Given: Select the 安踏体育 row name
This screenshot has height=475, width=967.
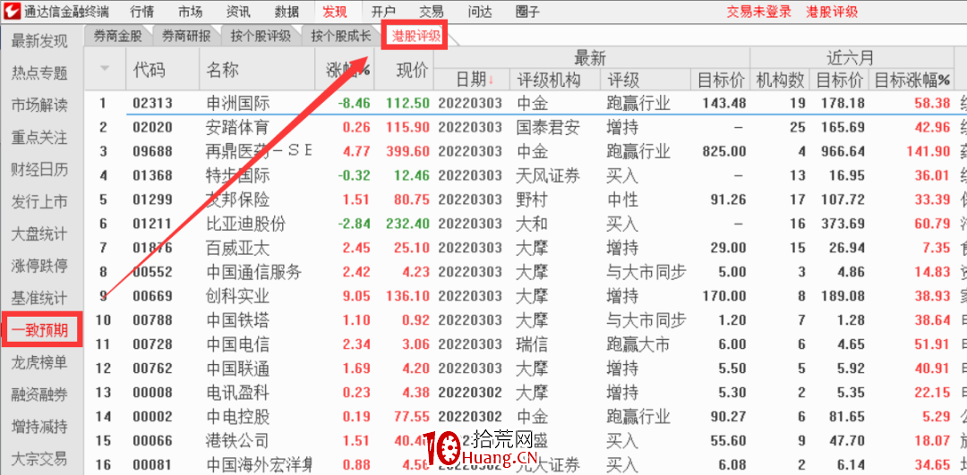Looking at the screenshot, I should tap(238, 128).
